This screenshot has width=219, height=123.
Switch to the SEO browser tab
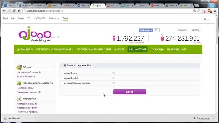[x=113, y=6]
